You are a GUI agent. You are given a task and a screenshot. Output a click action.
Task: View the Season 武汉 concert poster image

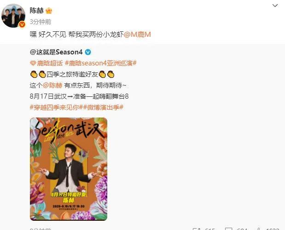(69, 169)
